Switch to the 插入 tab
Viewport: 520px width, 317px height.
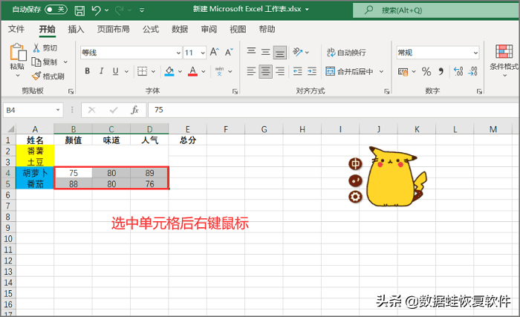(x=76, y=29)
